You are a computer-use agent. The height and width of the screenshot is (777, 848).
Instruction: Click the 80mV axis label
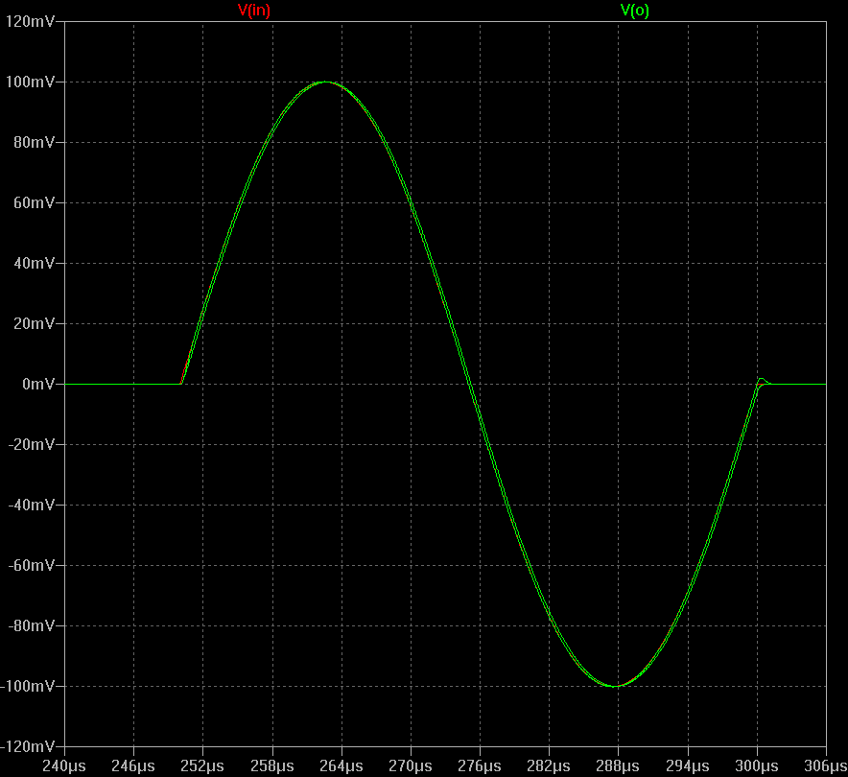click(x=35, y=142)
